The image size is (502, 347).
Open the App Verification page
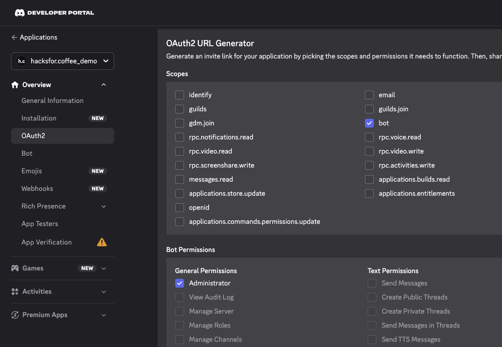pos(47,242)
